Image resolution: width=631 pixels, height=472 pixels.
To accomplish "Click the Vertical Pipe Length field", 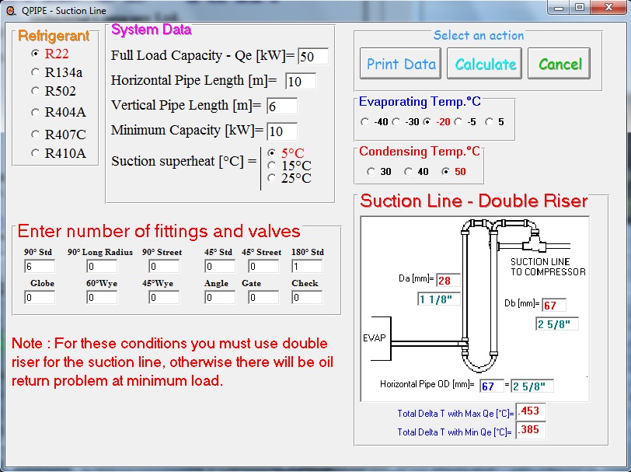I will 282,107.
